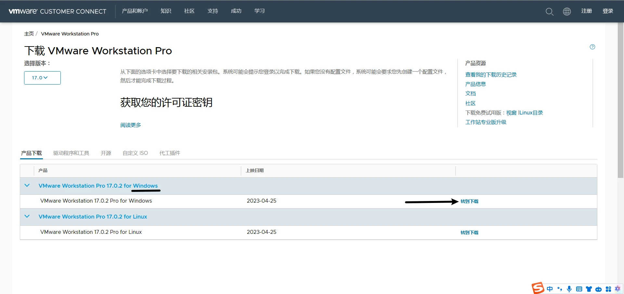The image size is (624, 294).
Task: Click VMware Workstation Pro 17.0.2 for Linux heading
Action: [93, 217]
